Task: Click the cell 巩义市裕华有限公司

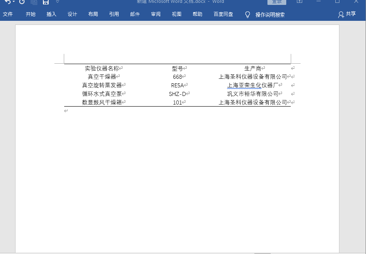Action: tap(253, 94)
